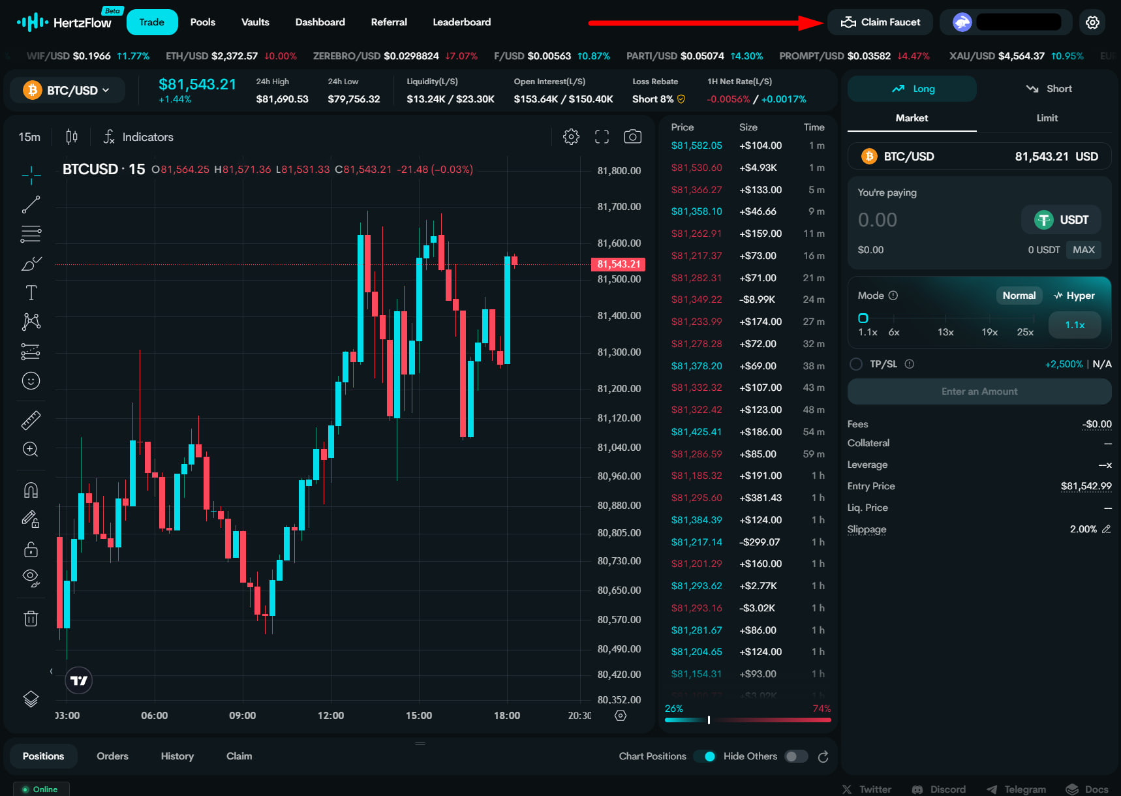Toggle the Hide Others switch

coord(796,756)
